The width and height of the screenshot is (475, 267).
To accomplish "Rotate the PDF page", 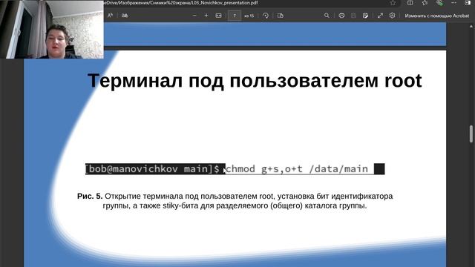I will [266, 16].
